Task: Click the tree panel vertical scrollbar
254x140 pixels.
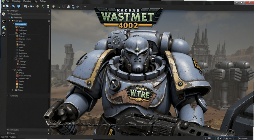Action: click(x=49, y=42)
